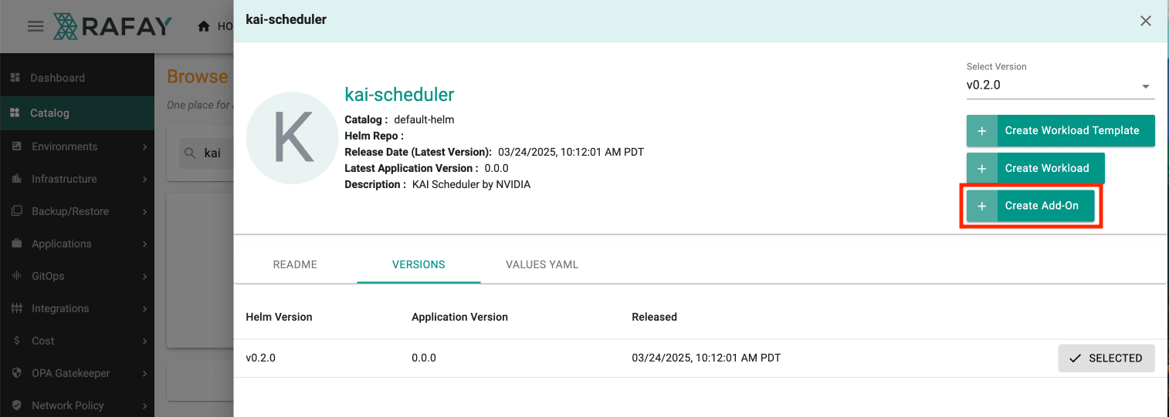This screenshot has height=417, width=1169.
Task: Switch to the VALUES YAML tab
Action: pyautogui.click(x=542, y=264)
